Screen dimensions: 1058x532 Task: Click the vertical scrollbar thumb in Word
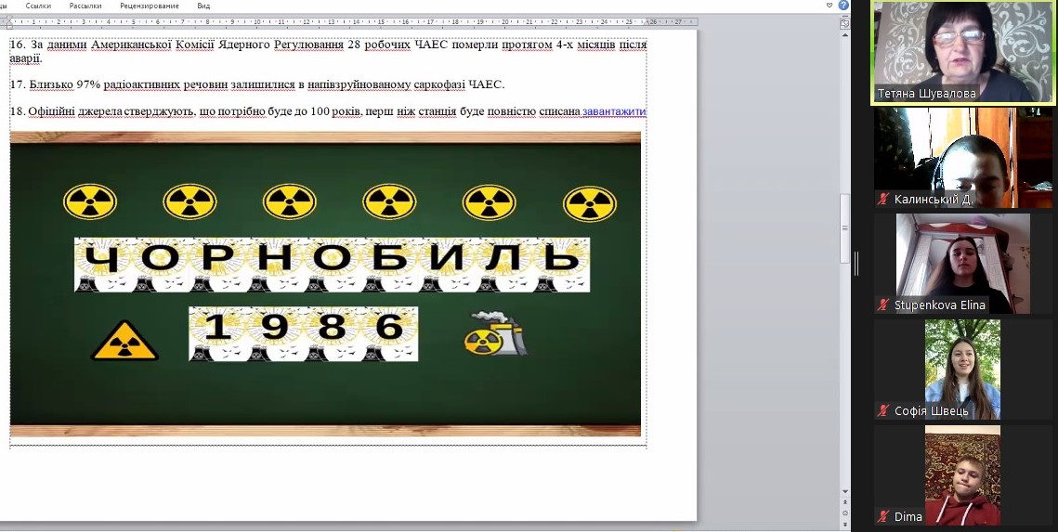pos(844,229)
